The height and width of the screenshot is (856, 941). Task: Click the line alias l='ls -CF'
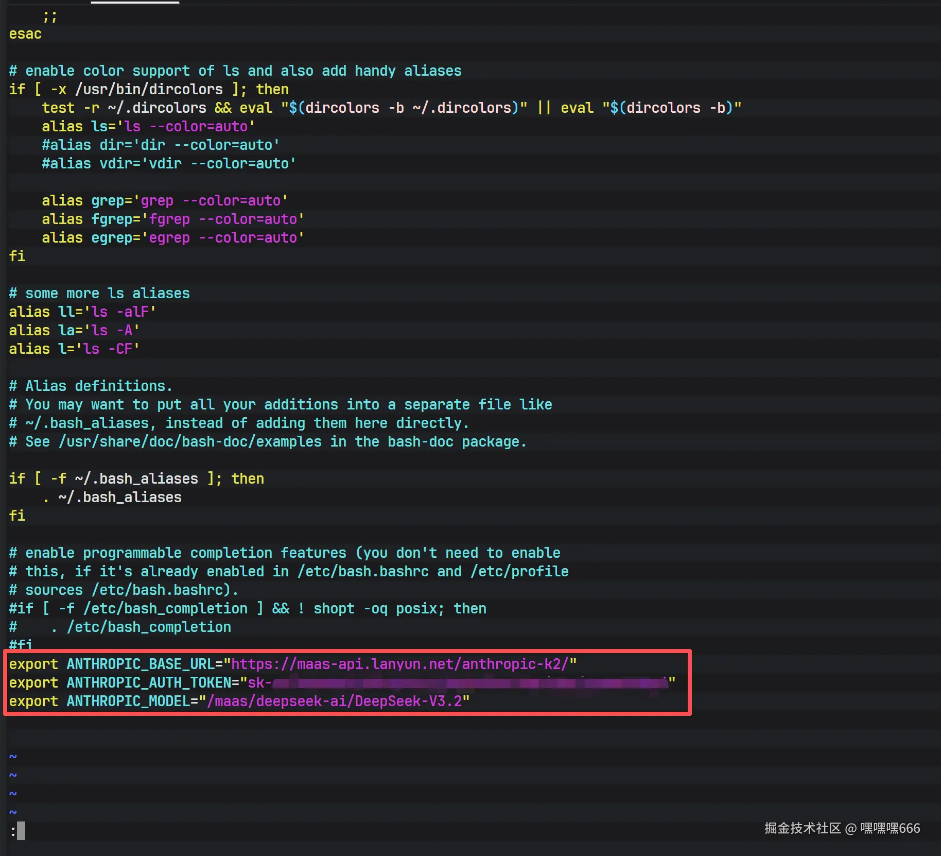click(74, 349)
